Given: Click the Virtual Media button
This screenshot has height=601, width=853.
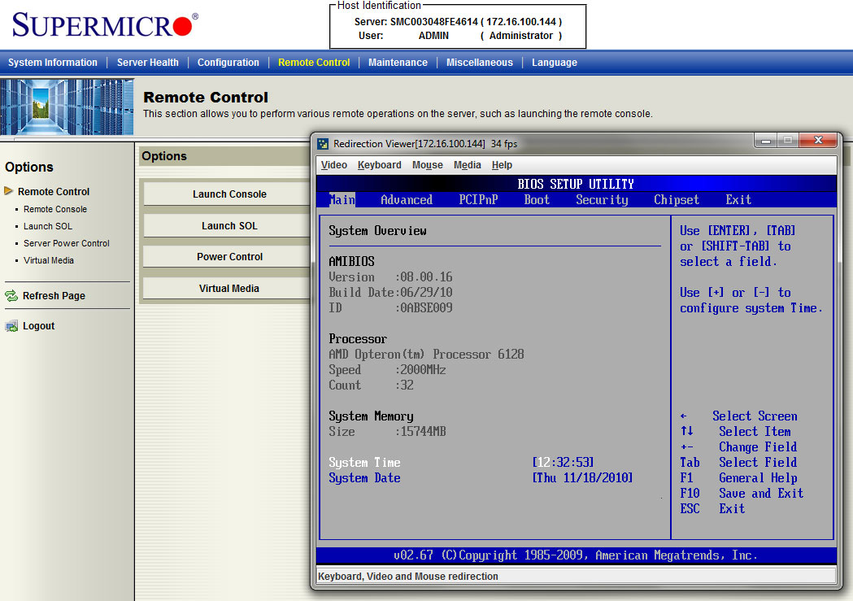Looking at the screenshot, I should (227, 288).
